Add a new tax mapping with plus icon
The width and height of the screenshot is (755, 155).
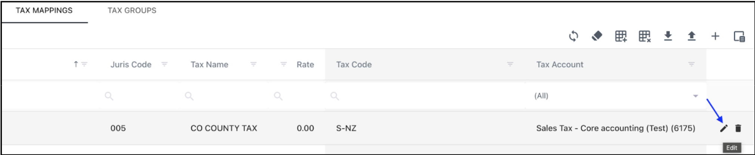(x=715, y=36)
